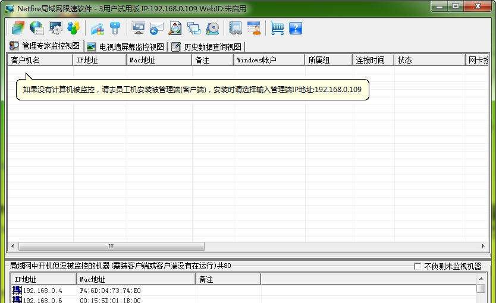Switch to 管理专家监控视图 tab
Image resolution: width=496 pixels, height=303 pixels.
tap(45, 46)
